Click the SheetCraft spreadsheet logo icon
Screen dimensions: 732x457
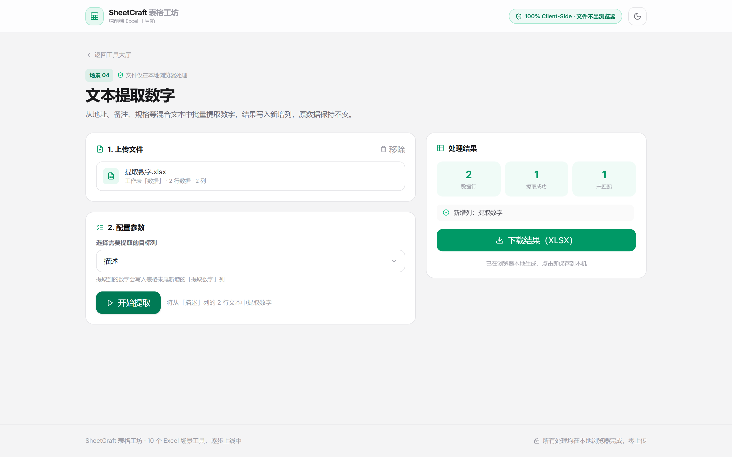tap(94, 16)
